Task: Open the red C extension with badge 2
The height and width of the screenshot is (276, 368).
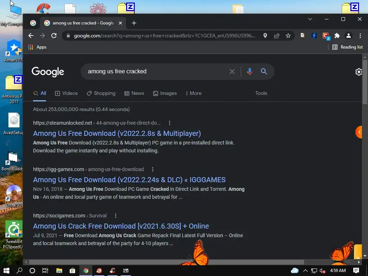Action: (x=326, y=36)
